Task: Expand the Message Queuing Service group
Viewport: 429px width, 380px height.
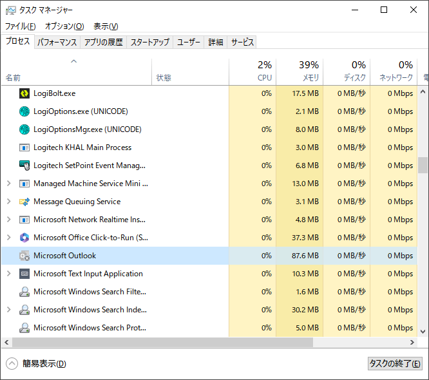Action: [x=8, y=202]
